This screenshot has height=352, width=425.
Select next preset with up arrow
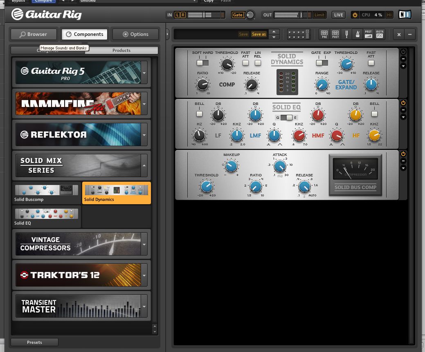click(274, 31)
